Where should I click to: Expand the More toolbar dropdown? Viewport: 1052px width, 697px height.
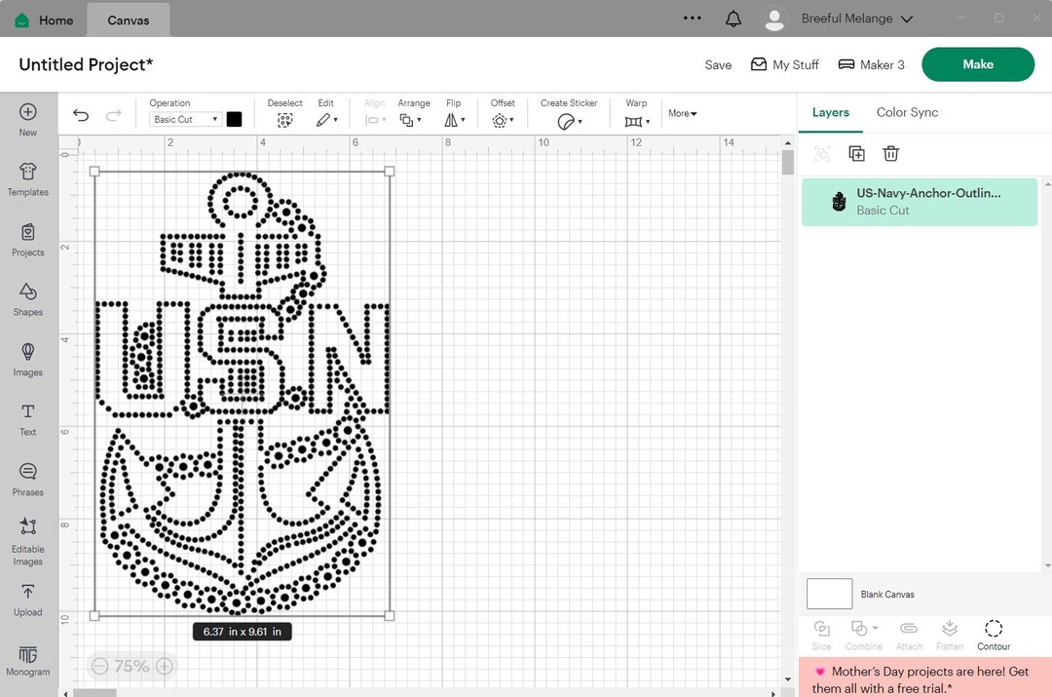(x=682, y=113)
